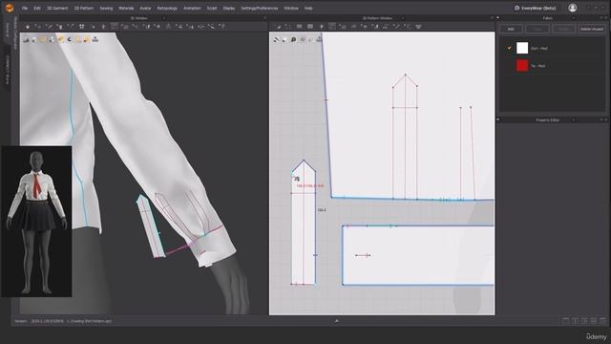Screen dimensions: 611x344
Task: Expand the bottom panel arrow in status bar
Action: [x=337, y=321]
